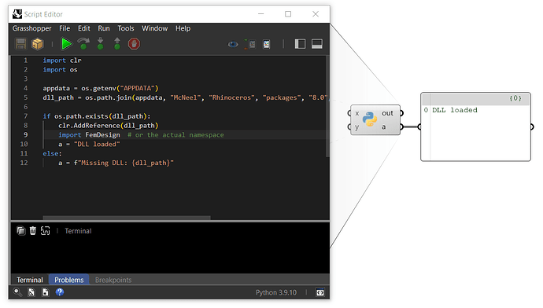Viewport: 543px width, 308px height.
Task: Click the step out debug arrow
Action: pyautogui.click(x=117, y=44)
